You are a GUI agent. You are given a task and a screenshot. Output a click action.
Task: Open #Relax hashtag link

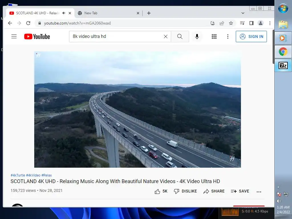tap(46, 175)
